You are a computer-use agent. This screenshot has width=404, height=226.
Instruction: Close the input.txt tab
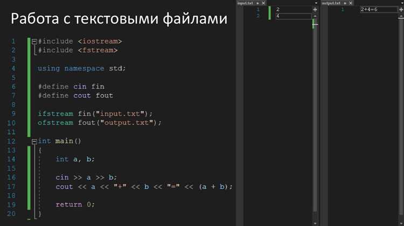[263, 3]
